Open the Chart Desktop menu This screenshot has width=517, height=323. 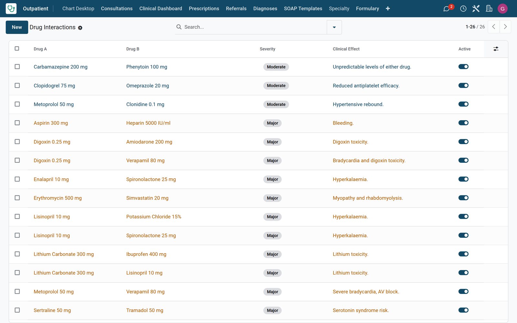coord(78,8)
